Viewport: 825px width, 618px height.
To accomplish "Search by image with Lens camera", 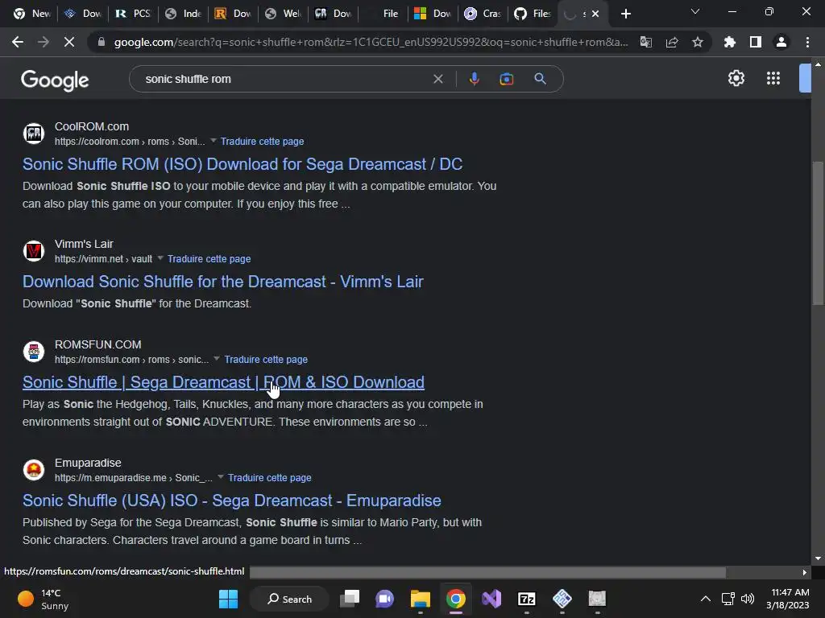I will [x=506, y=79].
